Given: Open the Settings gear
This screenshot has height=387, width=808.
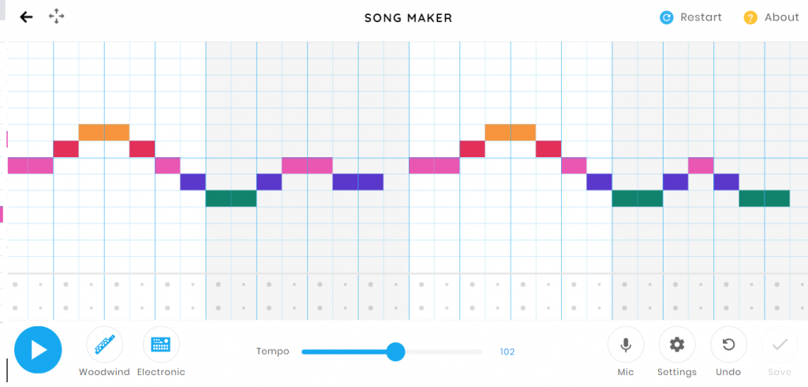Looking at the screenshot, I should pos(676,344).
